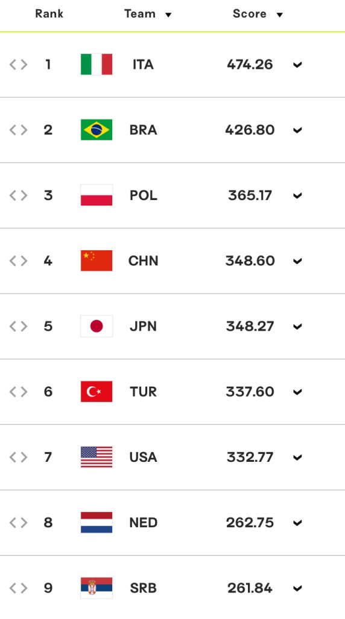Viewport: 345px width, 619px height.
Task: Sort by Team column dropdown arrow
Action: pos(168,15)
